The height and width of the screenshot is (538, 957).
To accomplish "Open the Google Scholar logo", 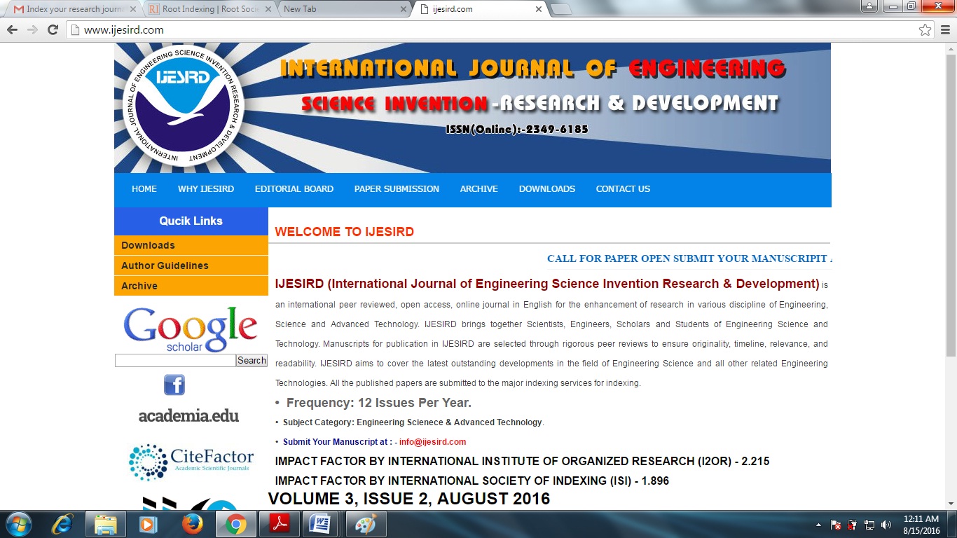I will 191,329.
